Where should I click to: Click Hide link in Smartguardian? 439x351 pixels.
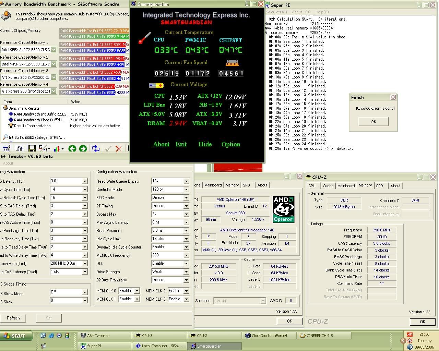pyautogui.click(x=205, y=144)
